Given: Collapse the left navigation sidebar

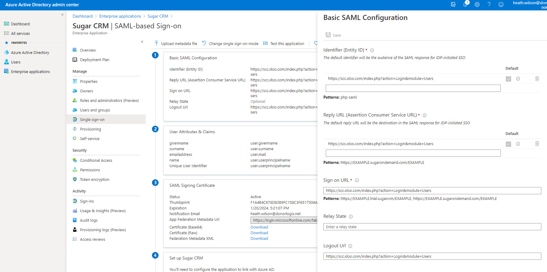Looking at the screenshot, I should pyautogui.click(x=62, y=15).
